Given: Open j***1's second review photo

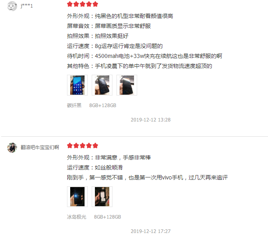Looking at the screenshot, I should tap(102, 85).
